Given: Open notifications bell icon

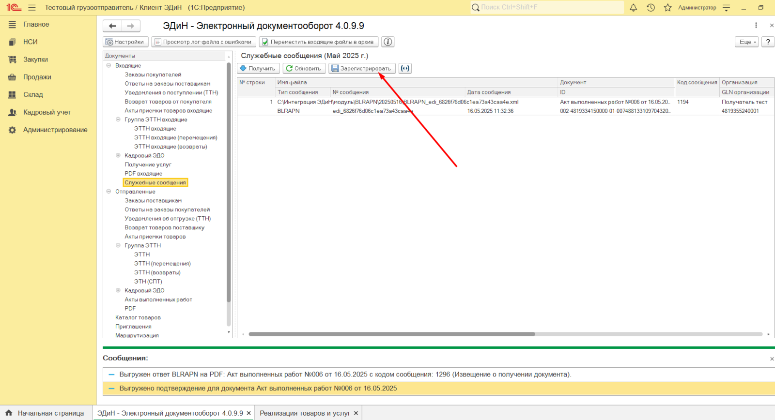Looking at the screenshot, I should [633, 7].
